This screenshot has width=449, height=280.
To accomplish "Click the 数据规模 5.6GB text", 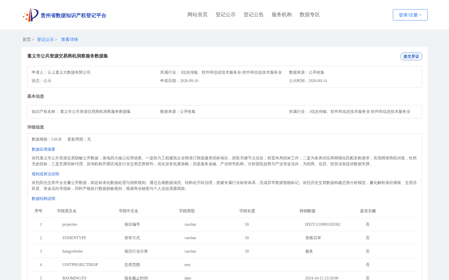I will tap(47, 139).
